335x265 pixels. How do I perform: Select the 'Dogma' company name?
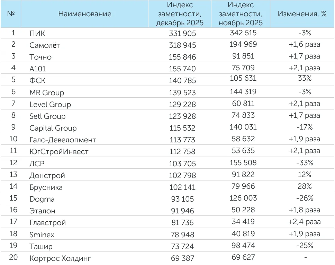(x=42, y=199)
